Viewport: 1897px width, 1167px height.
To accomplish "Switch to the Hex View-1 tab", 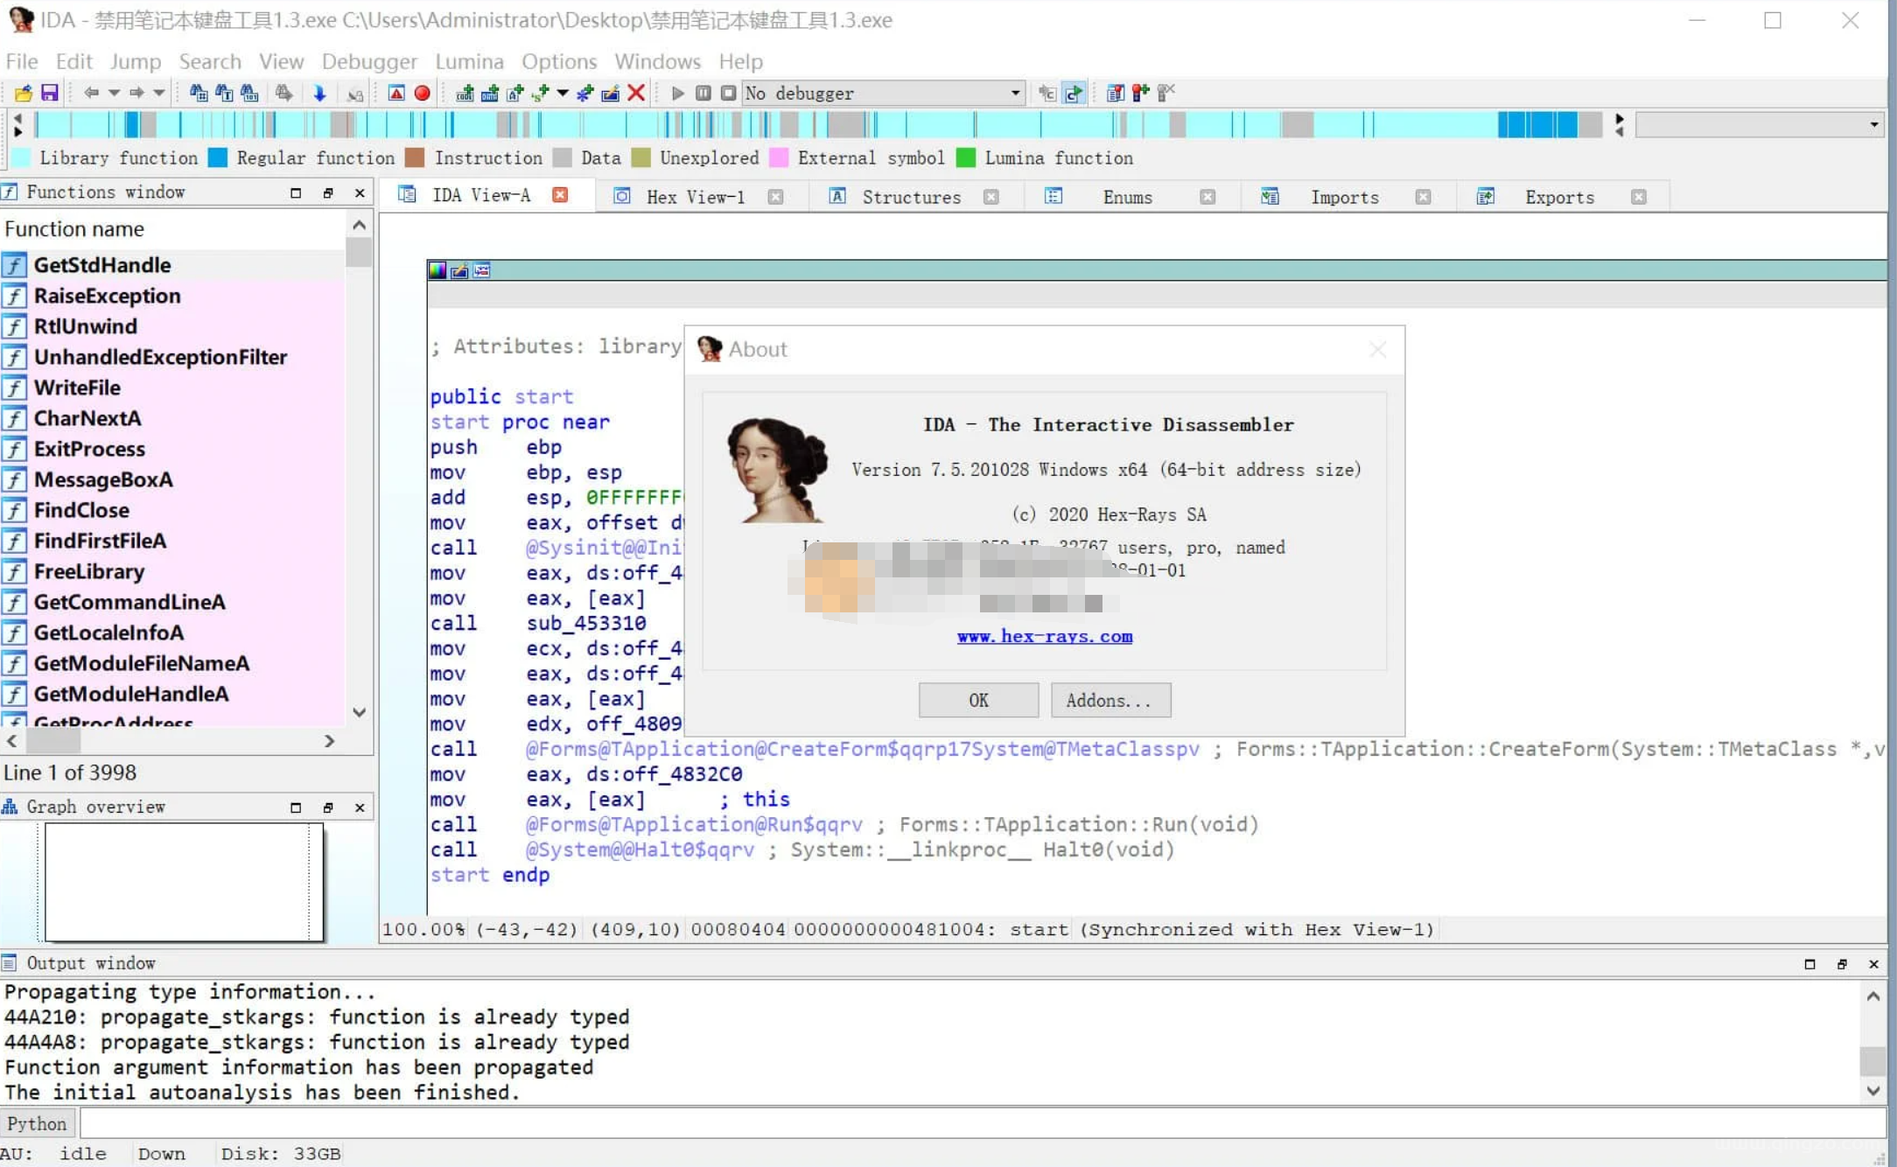I will [696, 197].
